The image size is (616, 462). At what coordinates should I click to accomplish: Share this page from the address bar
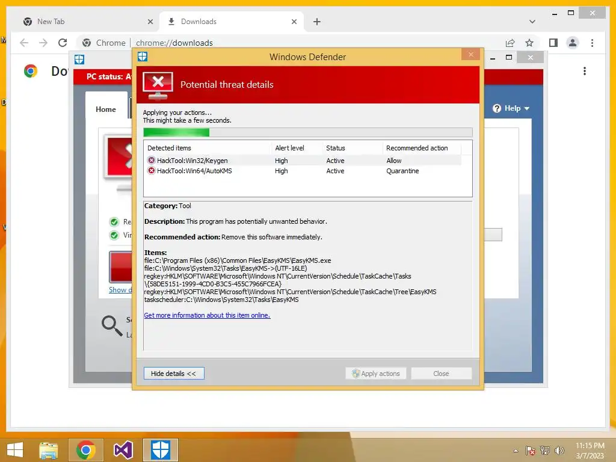[510, 43]
